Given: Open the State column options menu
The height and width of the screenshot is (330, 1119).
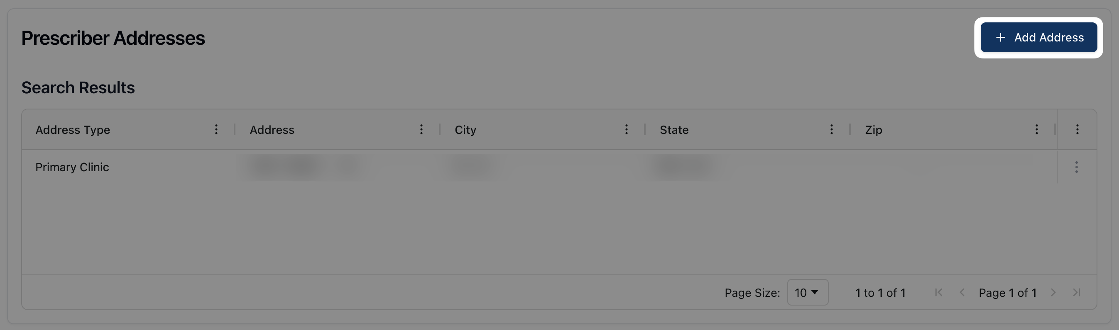Looking at the screenshot, I should 831,129.
